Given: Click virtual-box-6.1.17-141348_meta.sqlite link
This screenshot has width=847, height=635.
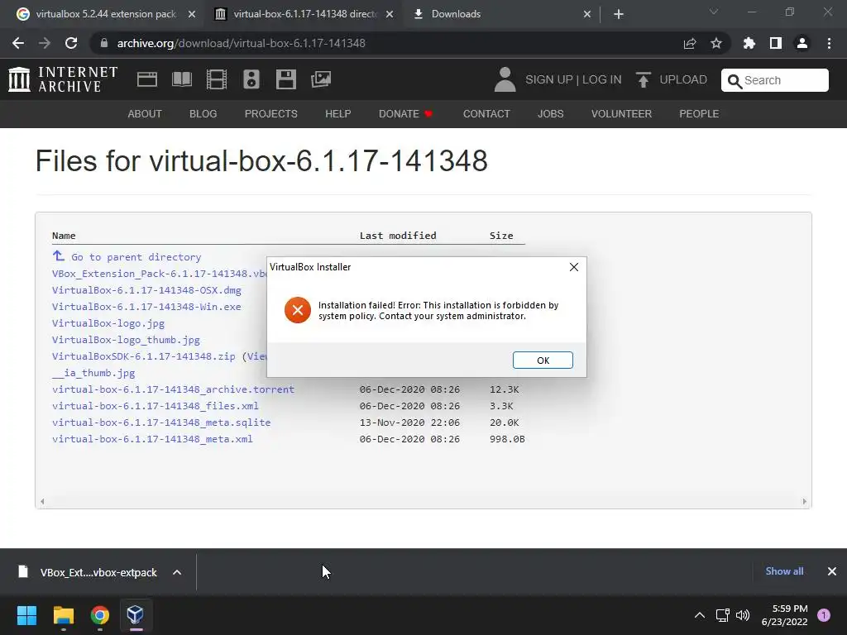Looking at the screenshot, I should (x=161, y=423).
